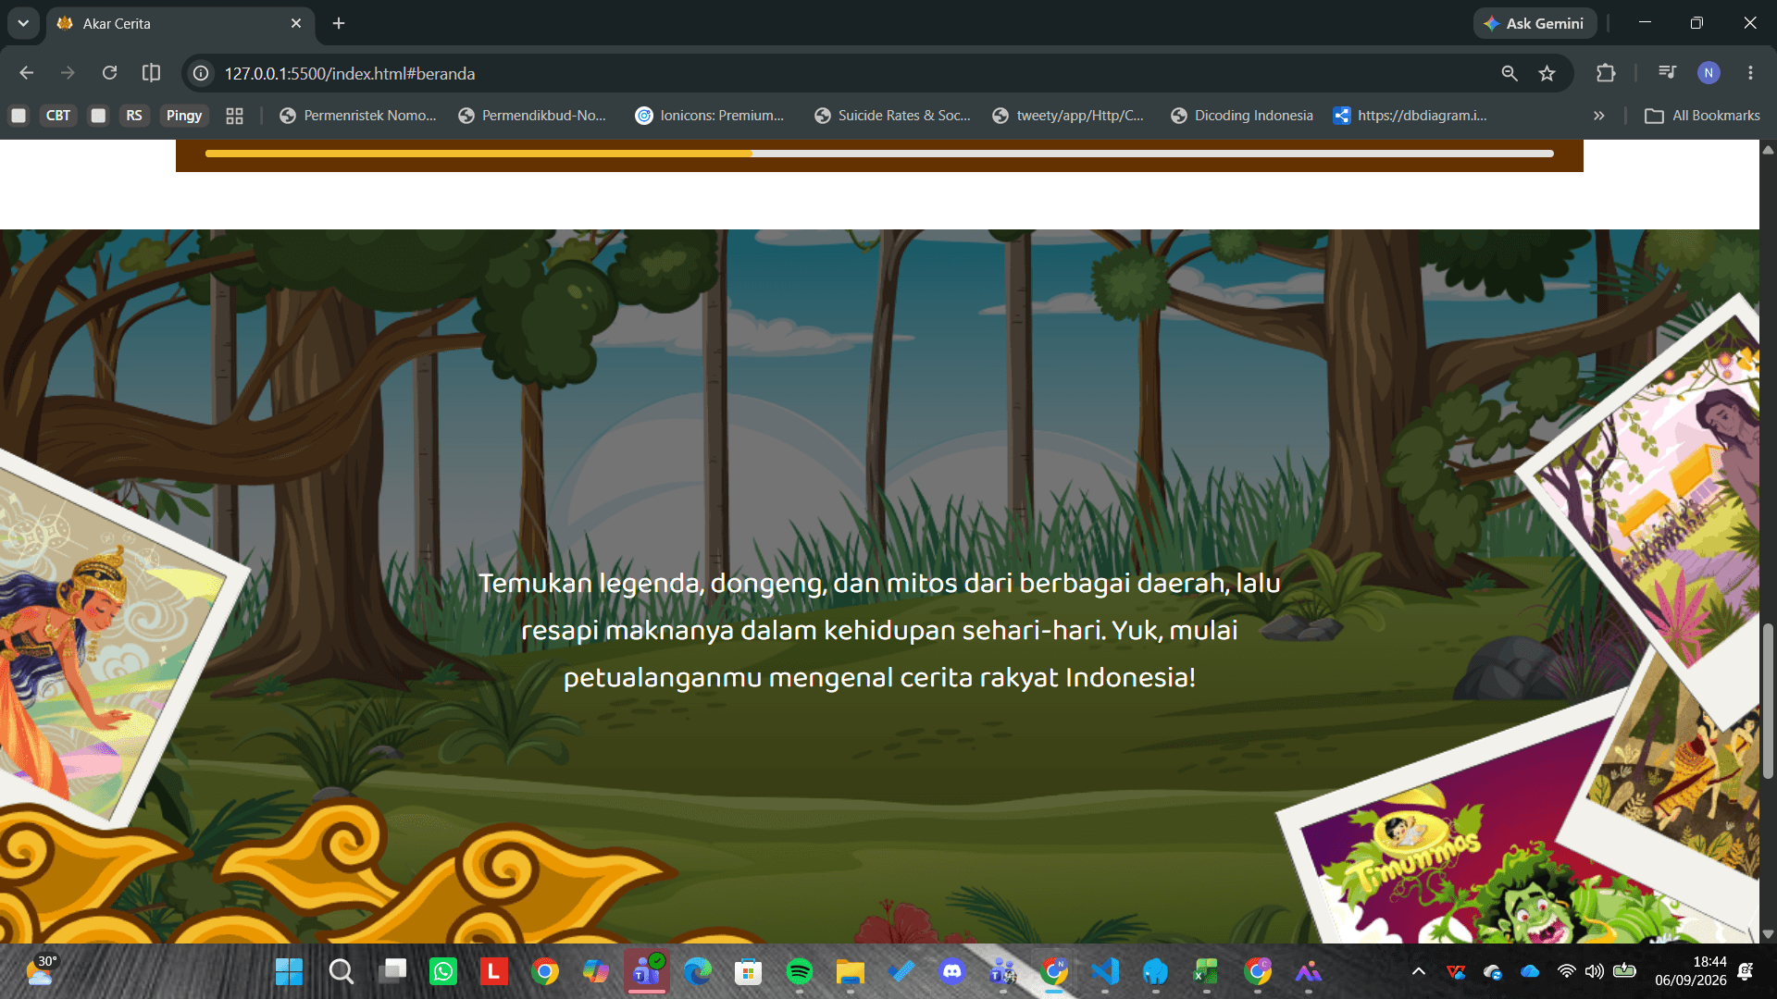Expand the tab search dropdown
The width and height of the screenshot is (1777, 999).
pos(23,23)
